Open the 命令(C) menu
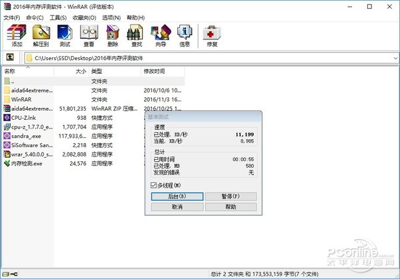Image resolution: width=400 pixels, height=279 pixels. (x=35, y=17)
